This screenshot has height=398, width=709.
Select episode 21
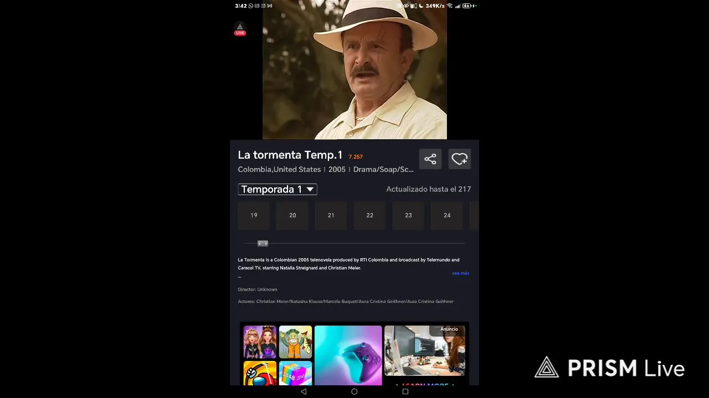click(x=331, y=215)
